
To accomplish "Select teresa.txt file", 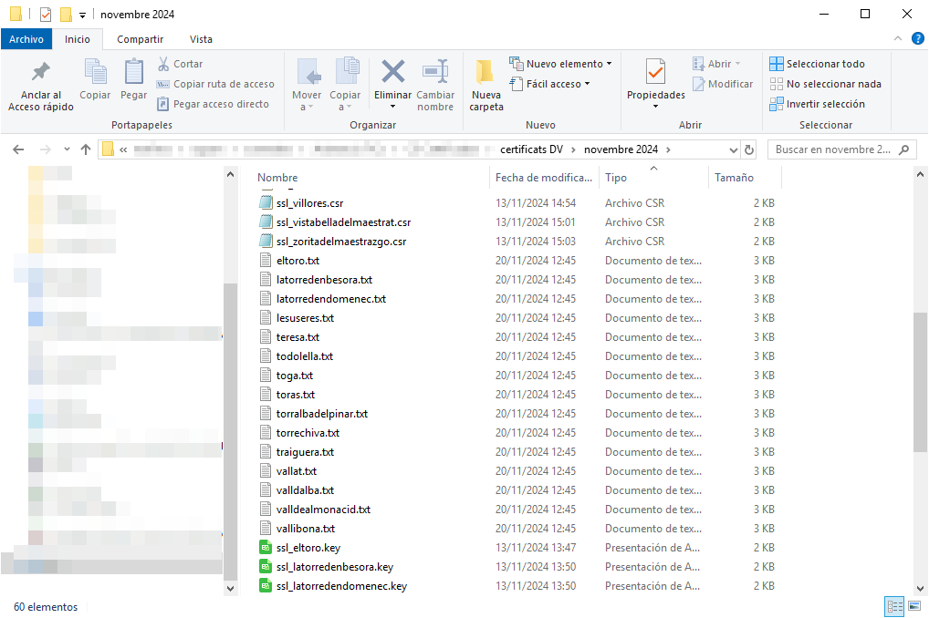I will (297, 337).
